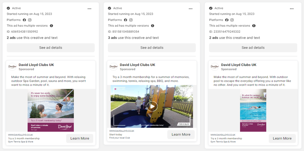Open the hot tub bubbles ad image

(50, 110)
